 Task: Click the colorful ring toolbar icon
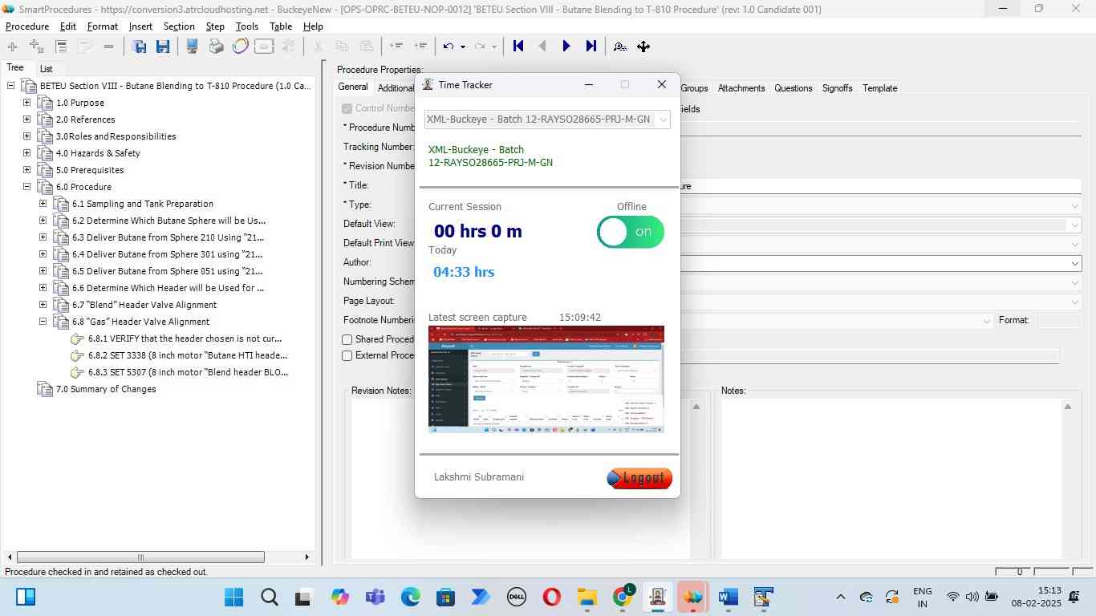pyautogui.click(x=240, y=47)
